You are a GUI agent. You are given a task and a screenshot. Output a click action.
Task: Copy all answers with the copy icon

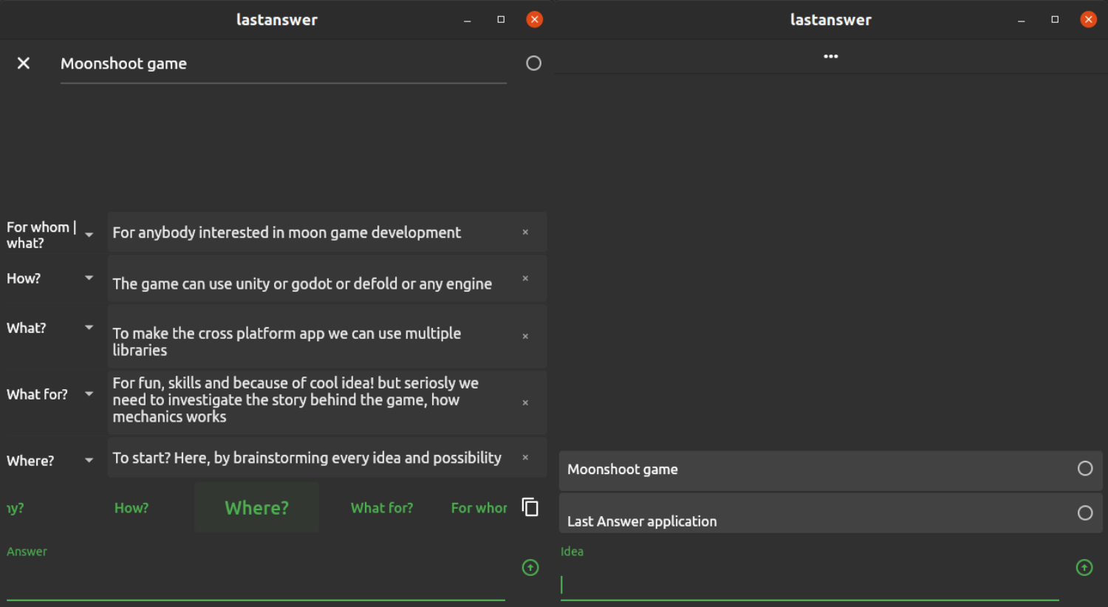[x=530, y=507]
